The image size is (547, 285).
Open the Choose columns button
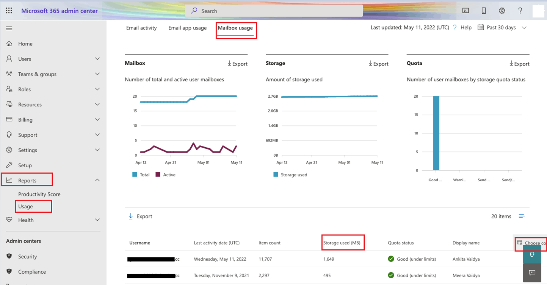[x=532, y=243]
